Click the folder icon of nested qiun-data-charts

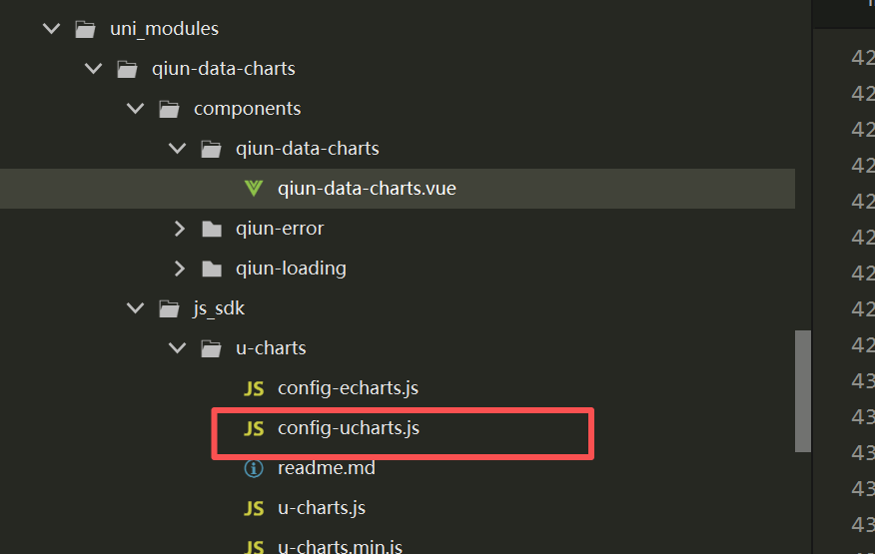pos(211,149)
